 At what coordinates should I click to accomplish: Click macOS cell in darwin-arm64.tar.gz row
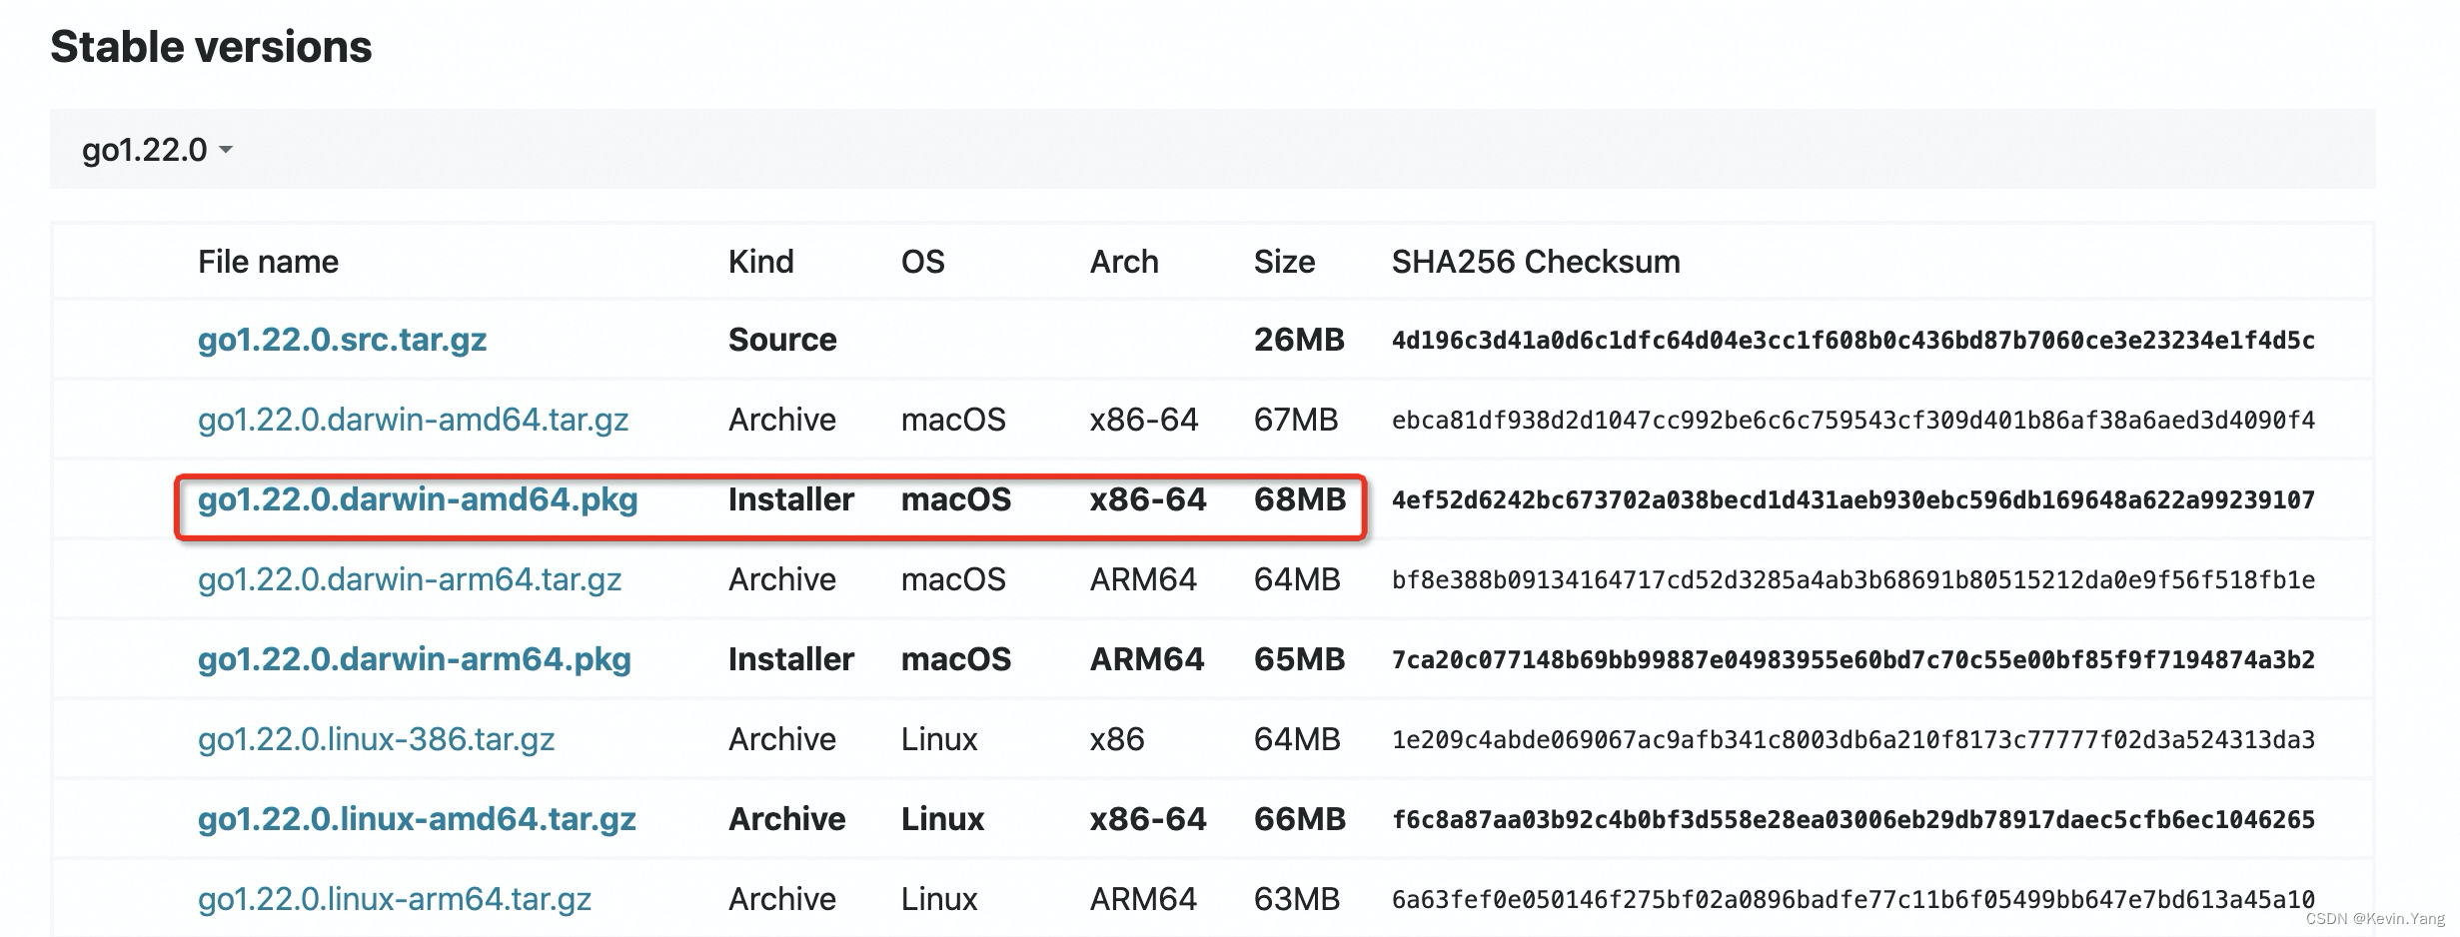(x=953, y=579)
